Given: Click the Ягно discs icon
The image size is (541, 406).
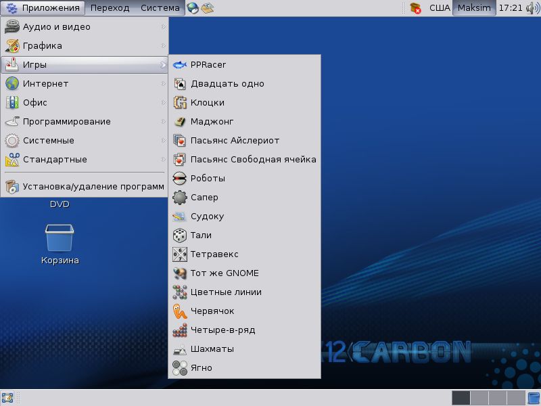Looking at the screenshot, I should (179, 367).
